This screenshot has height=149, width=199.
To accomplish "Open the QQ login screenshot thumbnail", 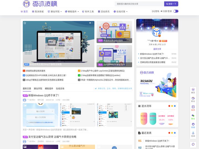I will pyautogui.click(x=40, y=115).
